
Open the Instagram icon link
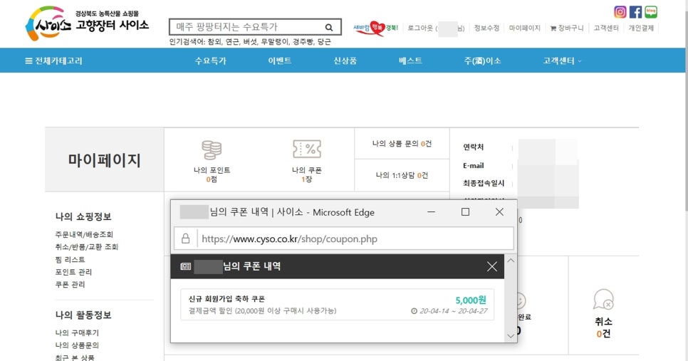click(x=620, y=12)
